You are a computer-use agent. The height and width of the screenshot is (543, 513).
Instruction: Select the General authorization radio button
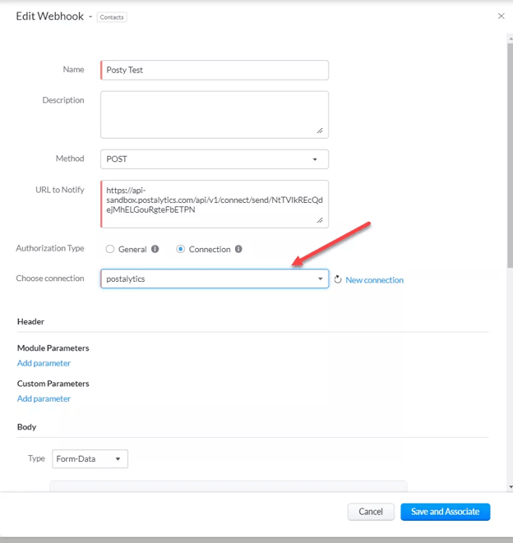pyautogui.click(x=110, y=249)
